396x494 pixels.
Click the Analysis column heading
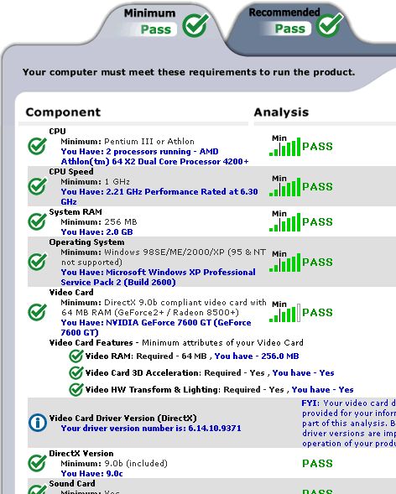pyautogui.click(x=281, y=112)
